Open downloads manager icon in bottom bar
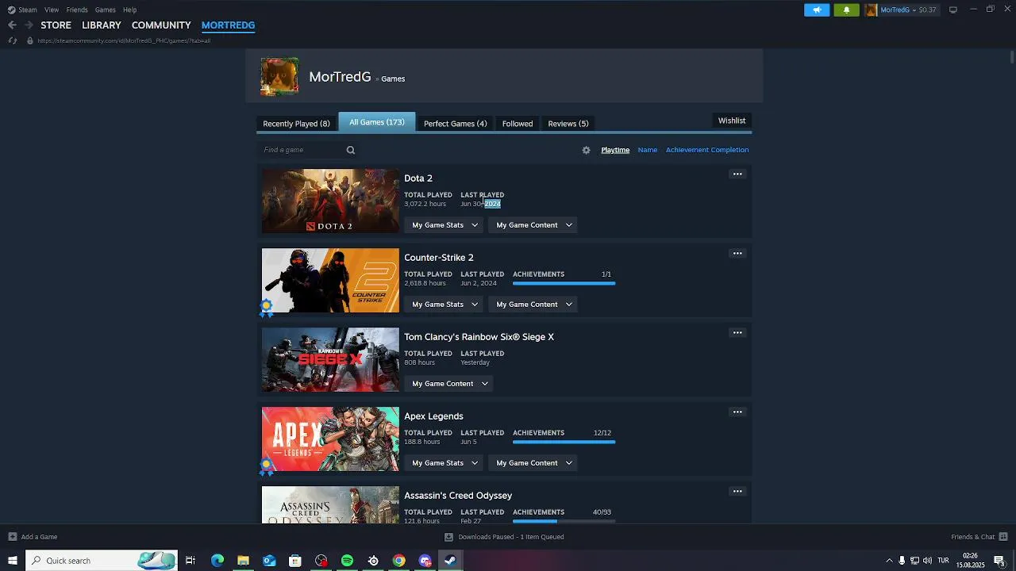This screenshot has width=1016, height=571. click(448, 537)
